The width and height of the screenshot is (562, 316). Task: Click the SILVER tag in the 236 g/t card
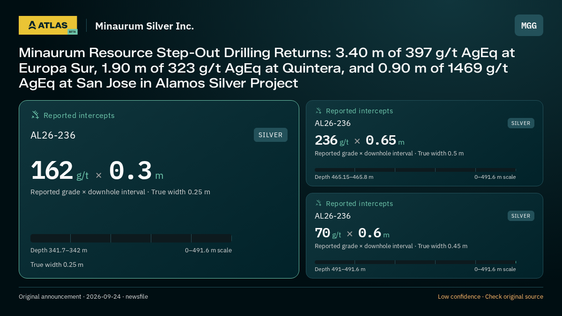coord(521,123)
